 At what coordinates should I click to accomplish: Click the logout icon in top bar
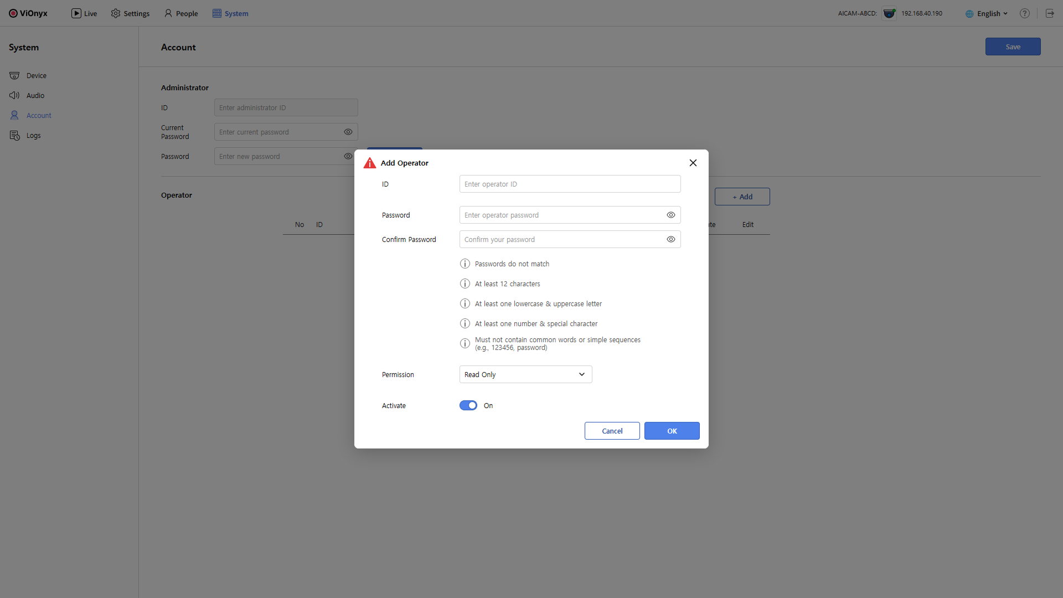point(1050,13)
